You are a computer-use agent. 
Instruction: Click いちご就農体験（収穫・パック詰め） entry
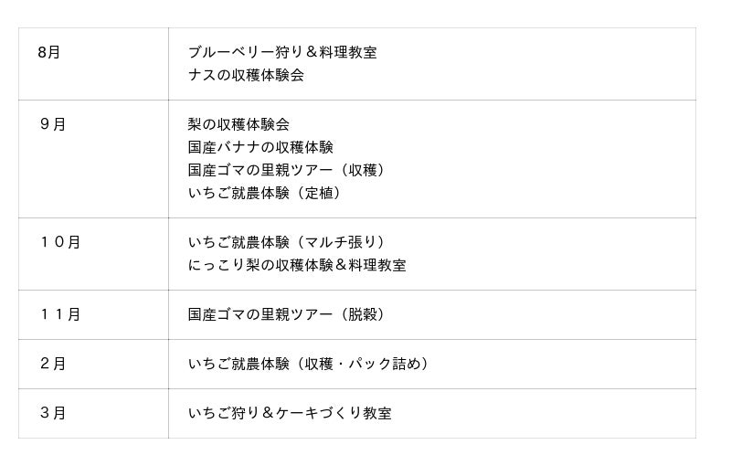coord(310,364)
